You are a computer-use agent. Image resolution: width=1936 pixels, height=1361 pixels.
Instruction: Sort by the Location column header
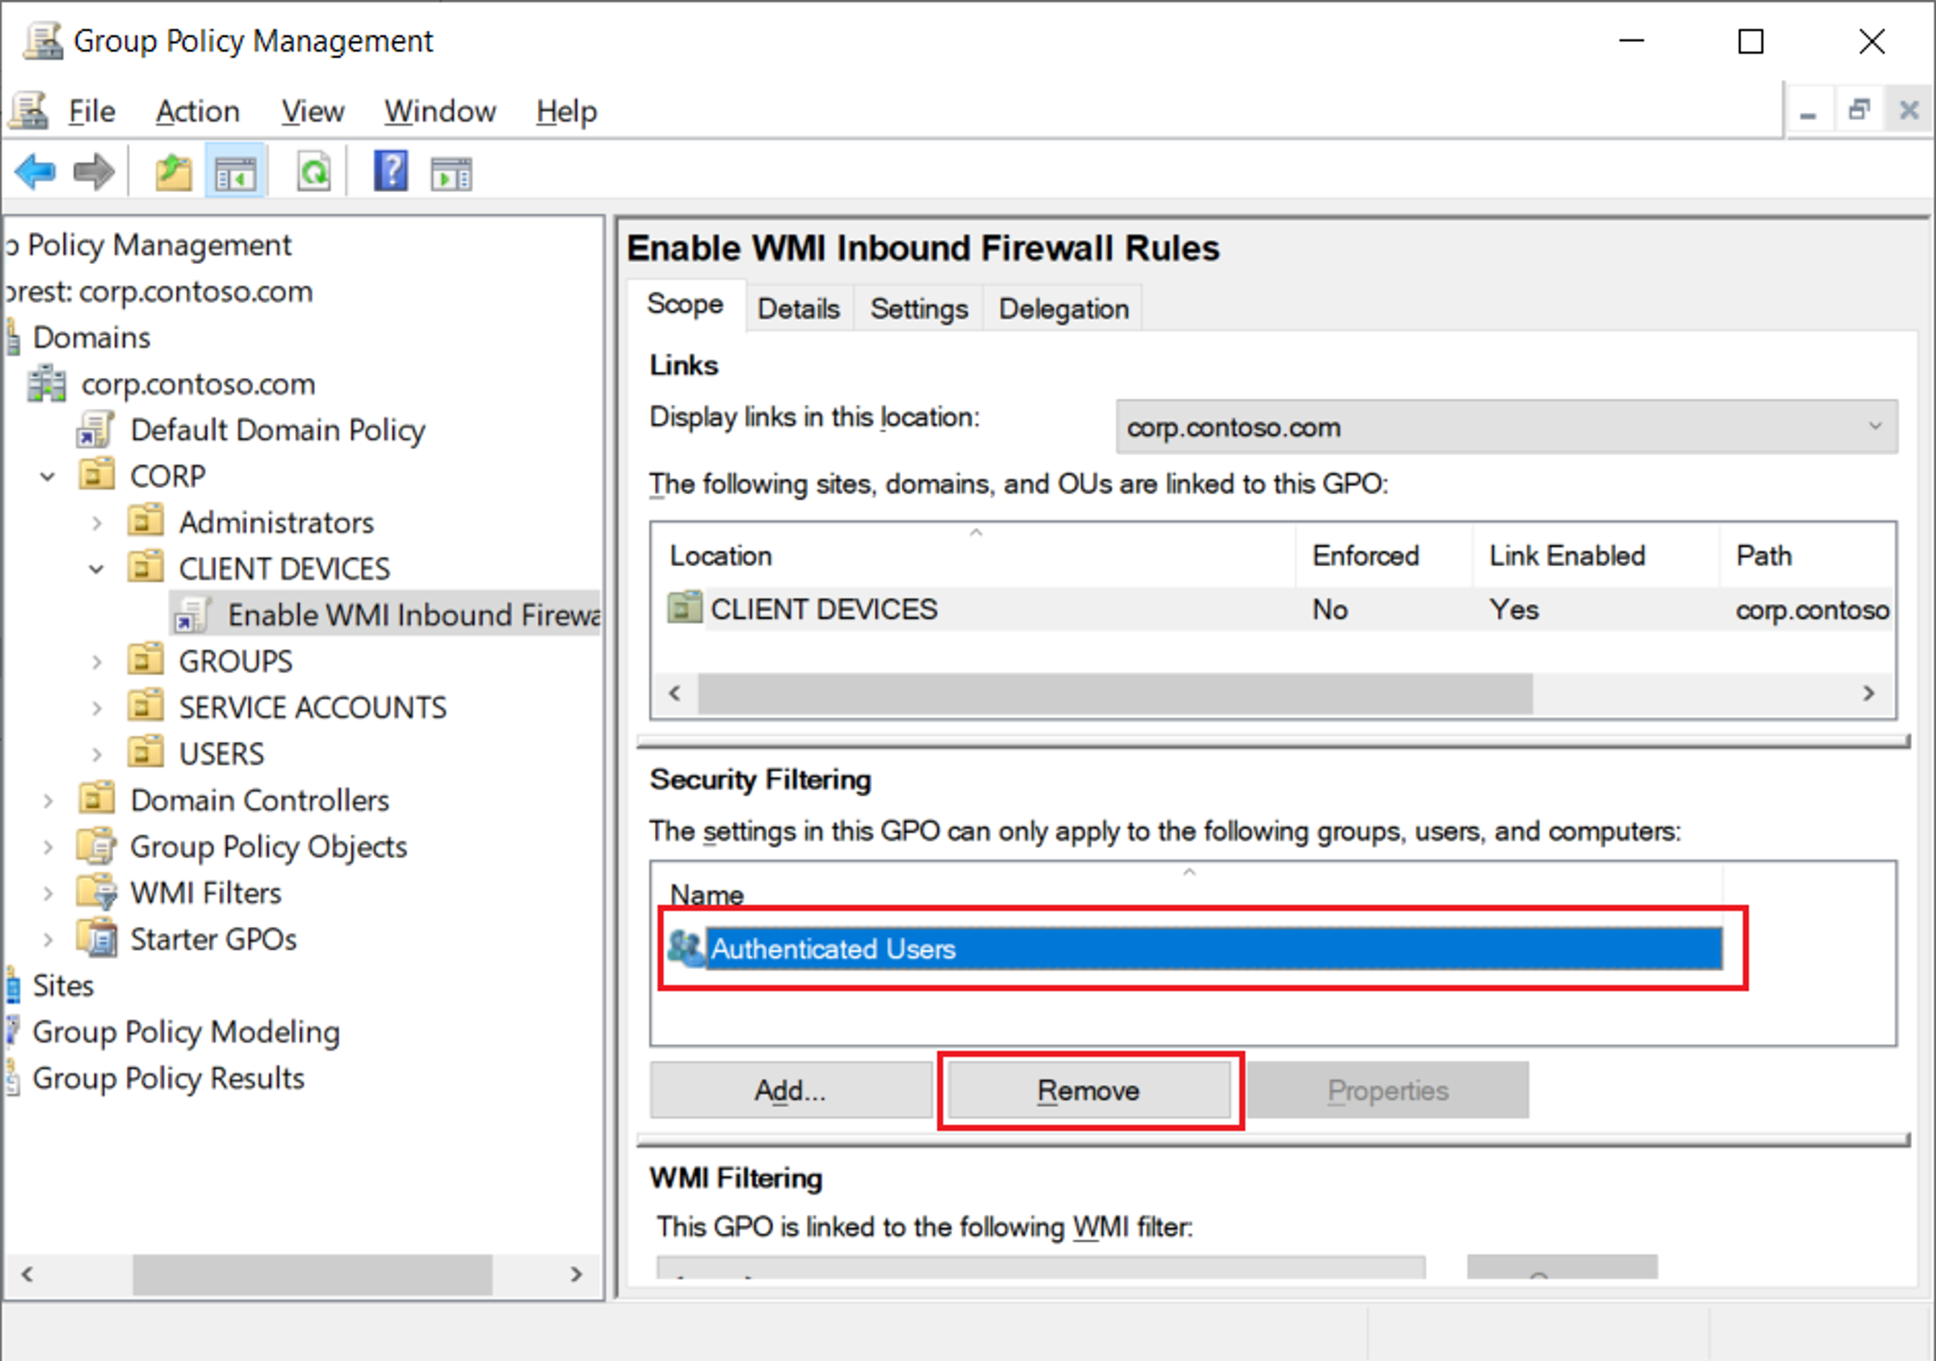click(x=975, y=556)
